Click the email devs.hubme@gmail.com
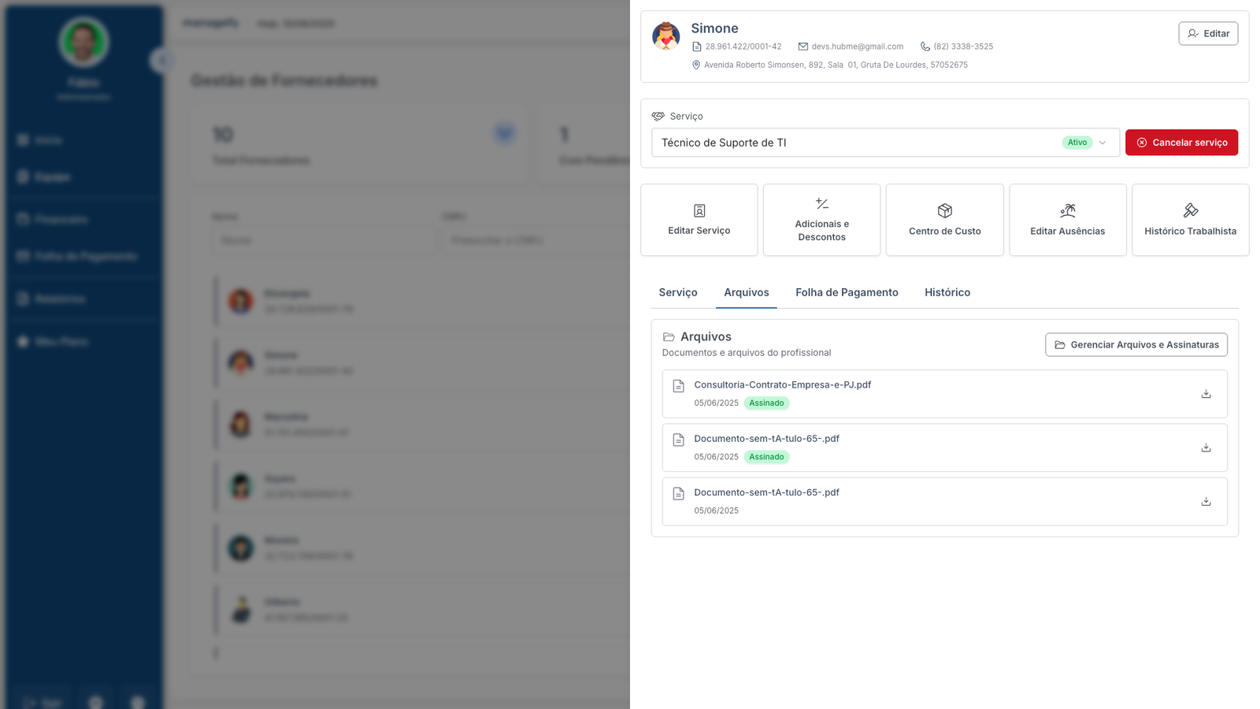Viewport: 1260px width, 709px height. pyautogui.click(x=858, y=46)
